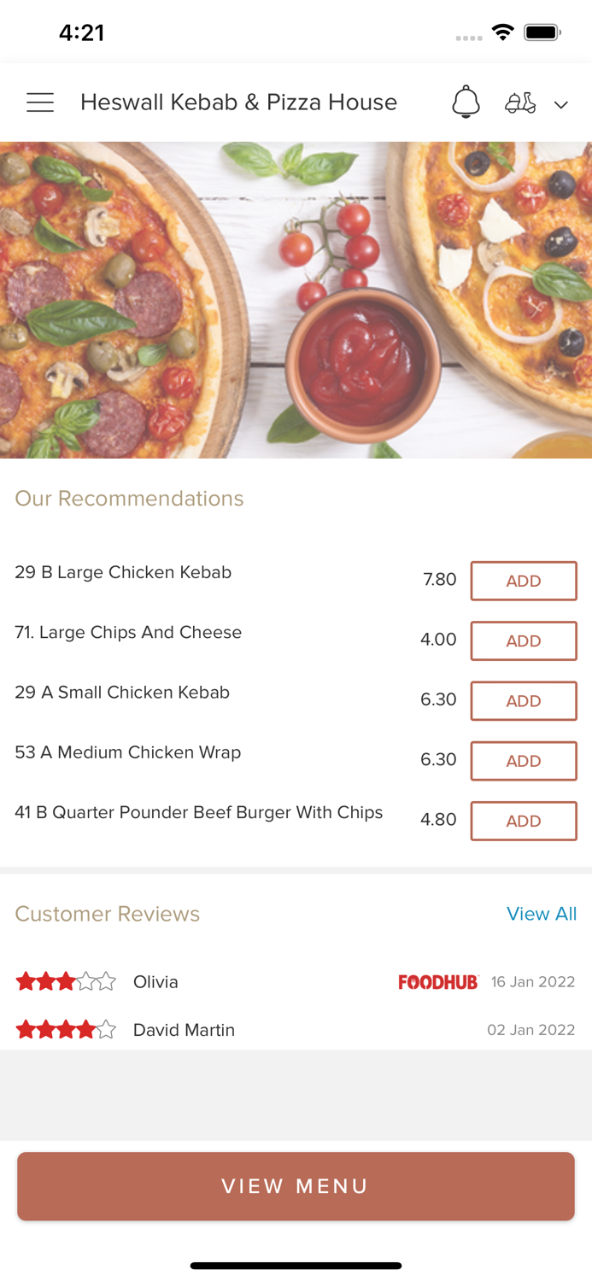
Task: Select the delivery scooter icon
Action: 519,102
